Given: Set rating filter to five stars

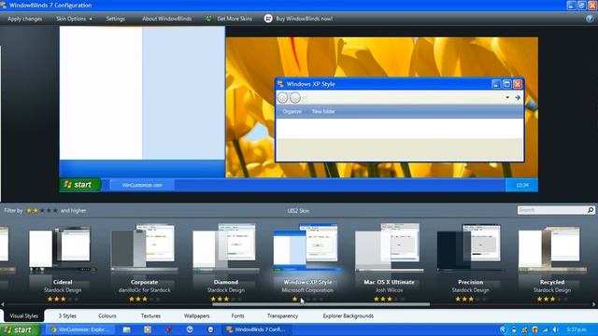Looking at the screenshot, I should (55, 210).
